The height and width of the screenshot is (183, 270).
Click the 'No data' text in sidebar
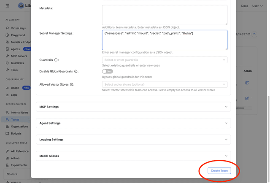click(x=12, y=174)
